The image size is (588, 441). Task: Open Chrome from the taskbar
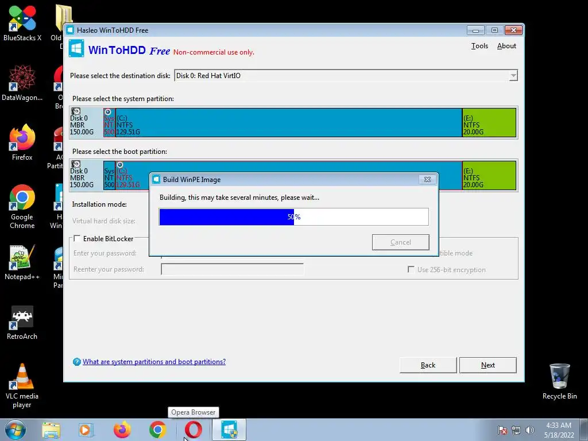pyautogui.click(x=157, y=430)
